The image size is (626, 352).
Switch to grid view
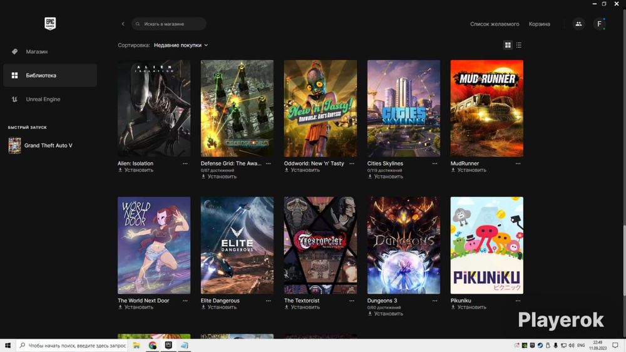(x=508, y=45)
